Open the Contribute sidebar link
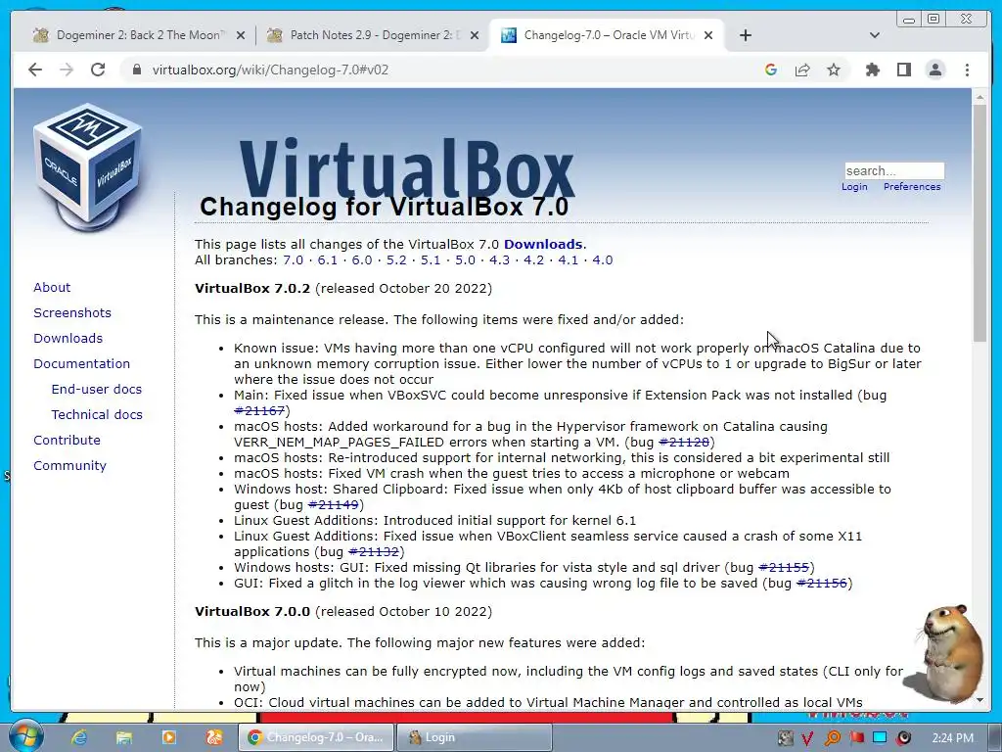 (68, 440)
